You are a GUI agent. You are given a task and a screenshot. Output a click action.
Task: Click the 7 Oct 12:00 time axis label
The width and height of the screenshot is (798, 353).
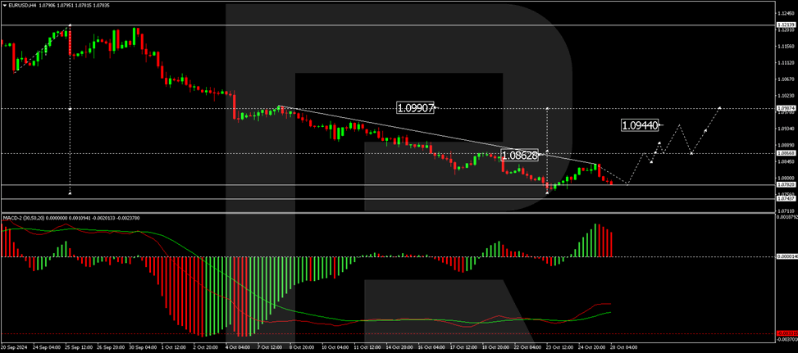[x=269, y=347]
